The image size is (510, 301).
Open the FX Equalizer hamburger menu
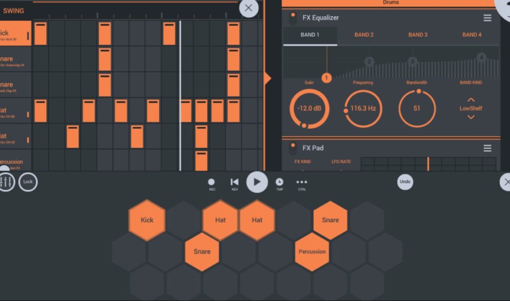[x=487, y=17]
